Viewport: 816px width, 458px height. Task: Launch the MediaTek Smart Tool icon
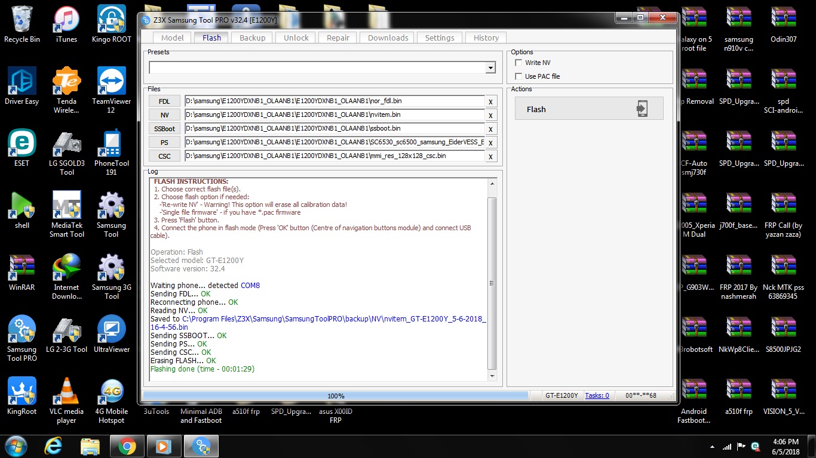click(66, 214)
